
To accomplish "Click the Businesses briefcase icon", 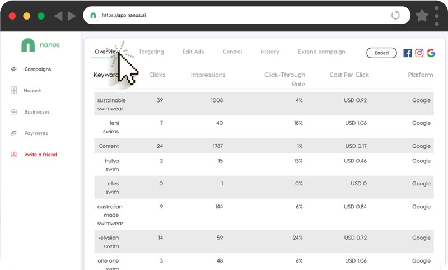I will point(13,112).
